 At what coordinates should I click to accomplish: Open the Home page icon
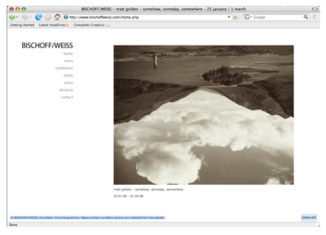(x=57, y=17)
